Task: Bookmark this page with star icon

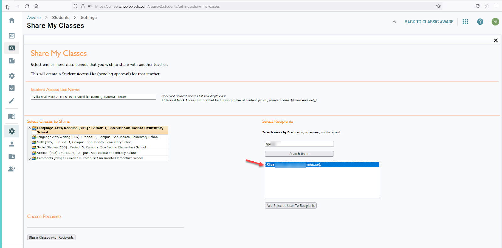Action: pos(438,6)
